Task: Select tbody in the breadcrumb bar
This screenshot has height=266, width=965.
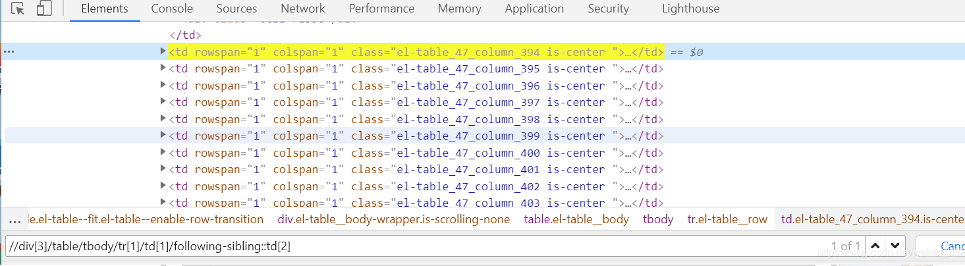Action: (x=658, y=219)
